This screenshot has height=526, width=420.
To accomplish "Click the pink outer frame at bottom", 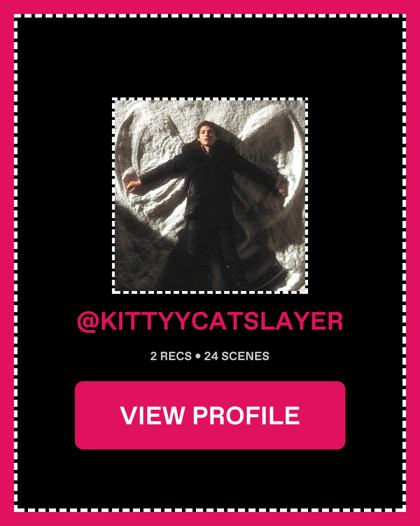I will pos(210,519).
